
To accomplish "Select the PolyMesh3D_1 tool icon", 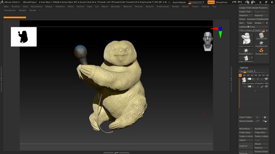I will click(x=246, y=51).
